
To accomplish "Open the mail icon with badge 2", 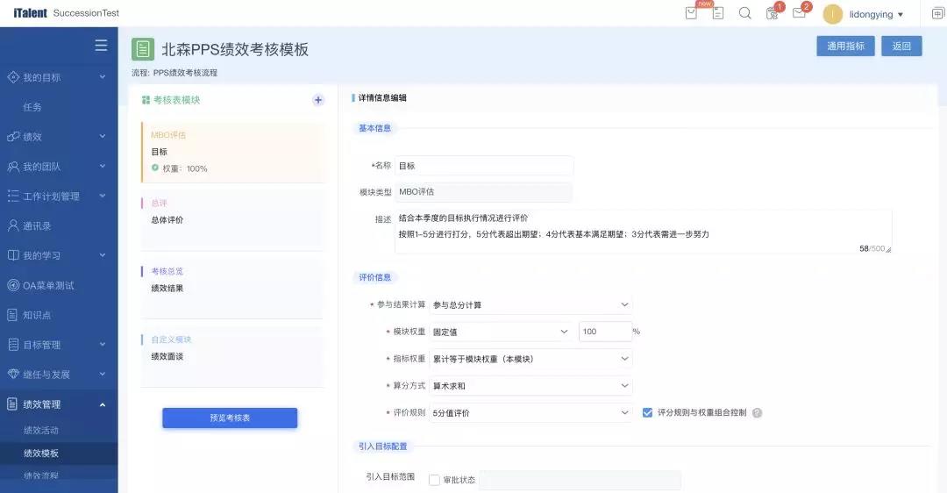I will (799, 12).
